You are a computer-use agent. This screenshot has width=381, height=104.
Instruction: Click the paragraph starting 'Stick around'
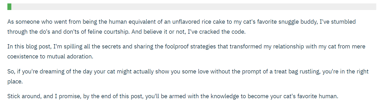[x=173, y=96]
